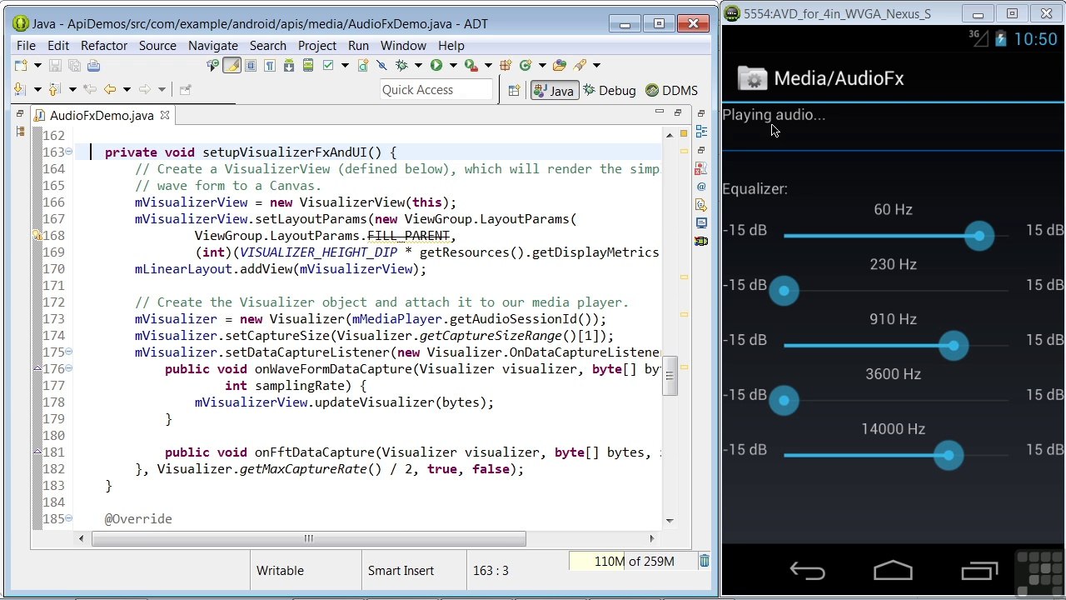Image resolution: width=1066 pixels, height=600 pixels.
Task: Click the New file wizard icon
Action: [x=20, y=65]
